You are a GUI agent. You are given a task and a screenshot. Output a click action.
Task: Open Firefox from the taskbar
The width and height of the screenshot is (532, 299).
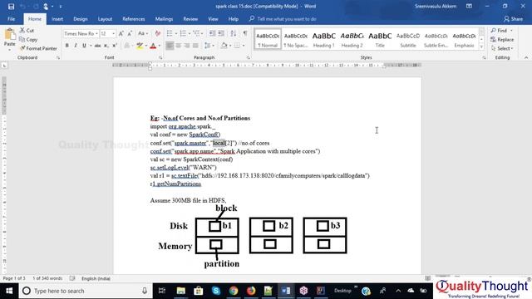pos(251,291)
